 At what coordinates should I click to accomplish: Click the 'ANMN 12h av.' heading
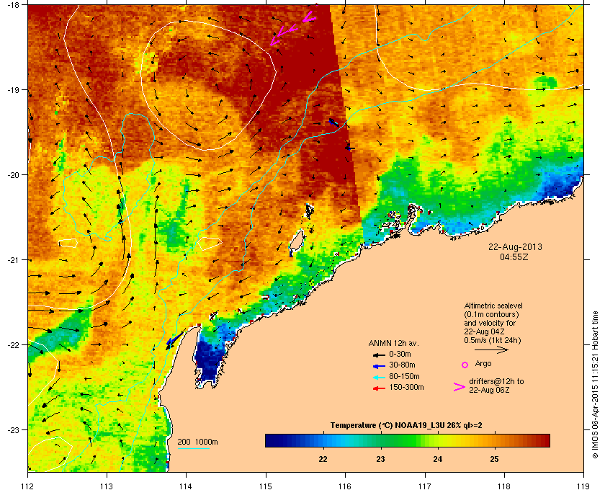tap(393, 343)
